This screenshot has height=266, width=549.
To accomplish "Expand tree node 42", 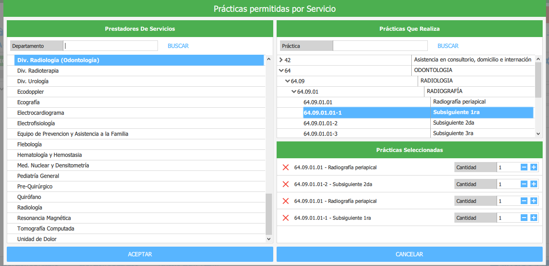I will coord(281,60).
